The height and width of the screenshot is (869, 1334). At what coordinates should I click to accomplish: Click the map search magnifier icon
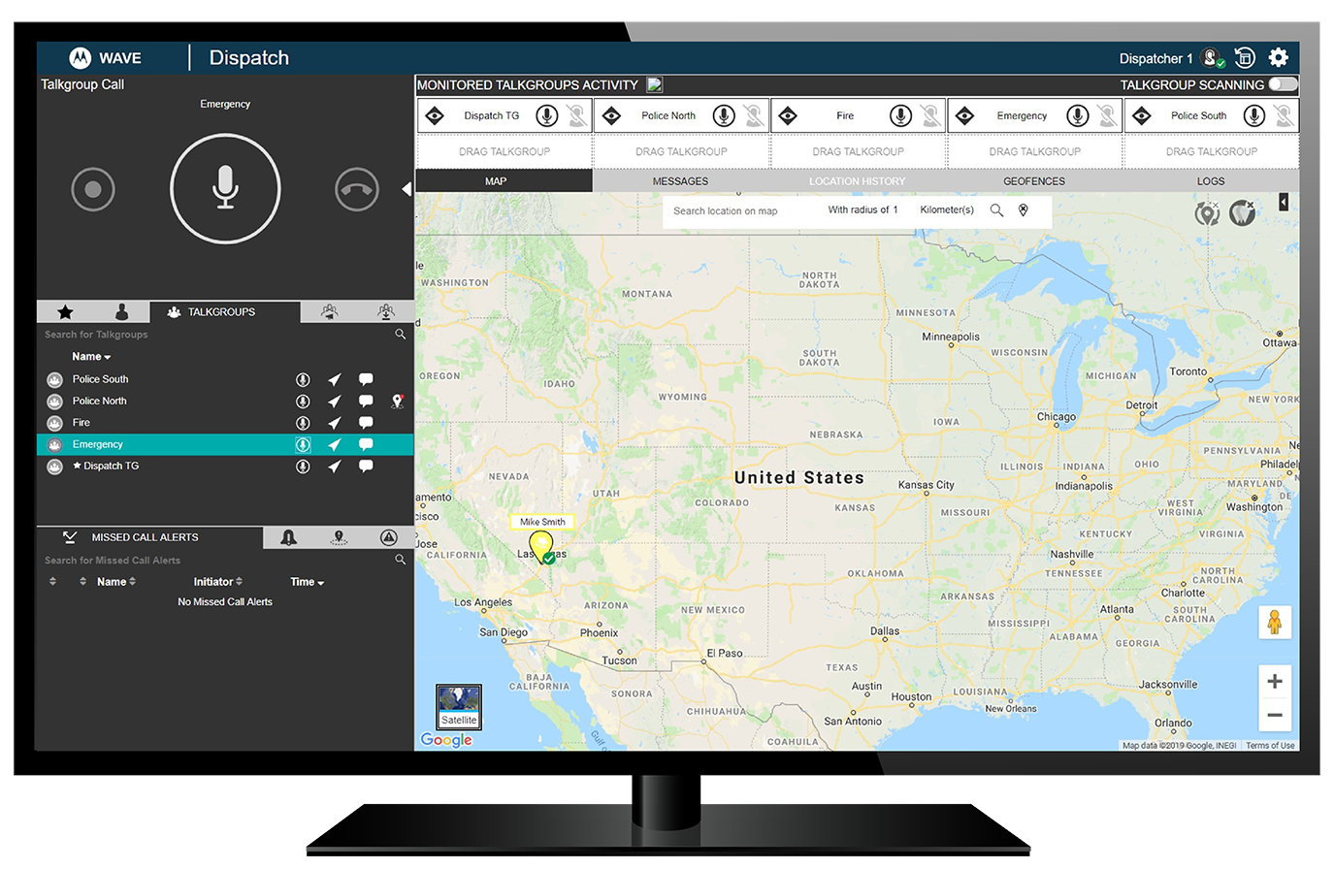tap(996, 210)
